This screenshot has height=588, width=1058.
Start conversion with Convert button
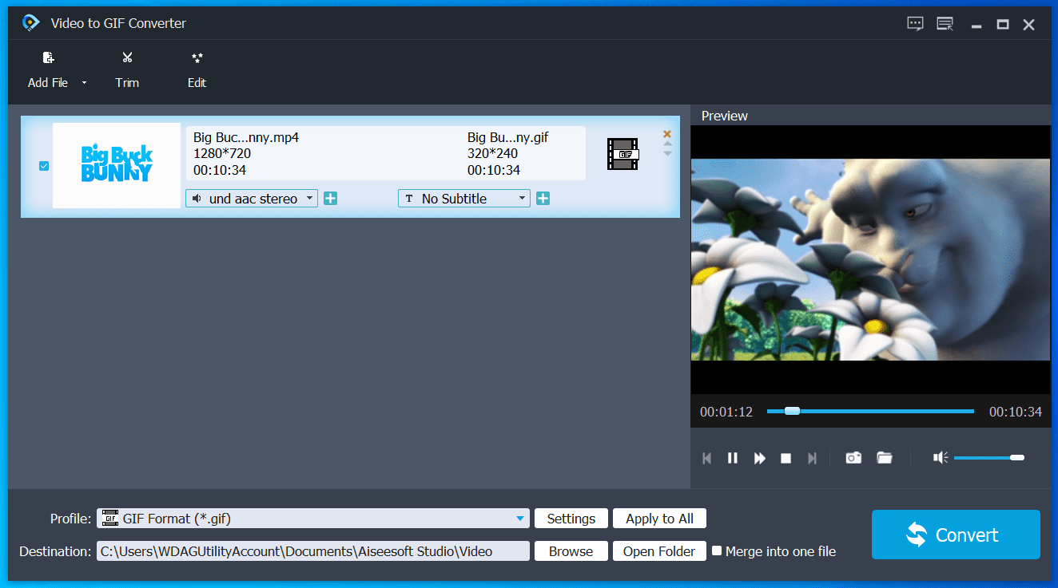tap(956, 535)
